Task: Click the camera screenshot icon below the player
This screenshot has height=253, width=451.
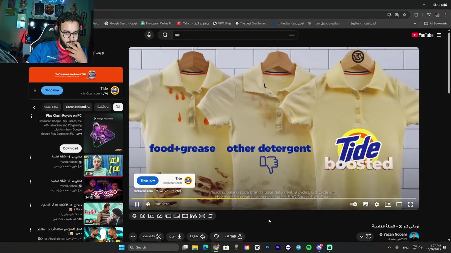Action: click(143, 216)
